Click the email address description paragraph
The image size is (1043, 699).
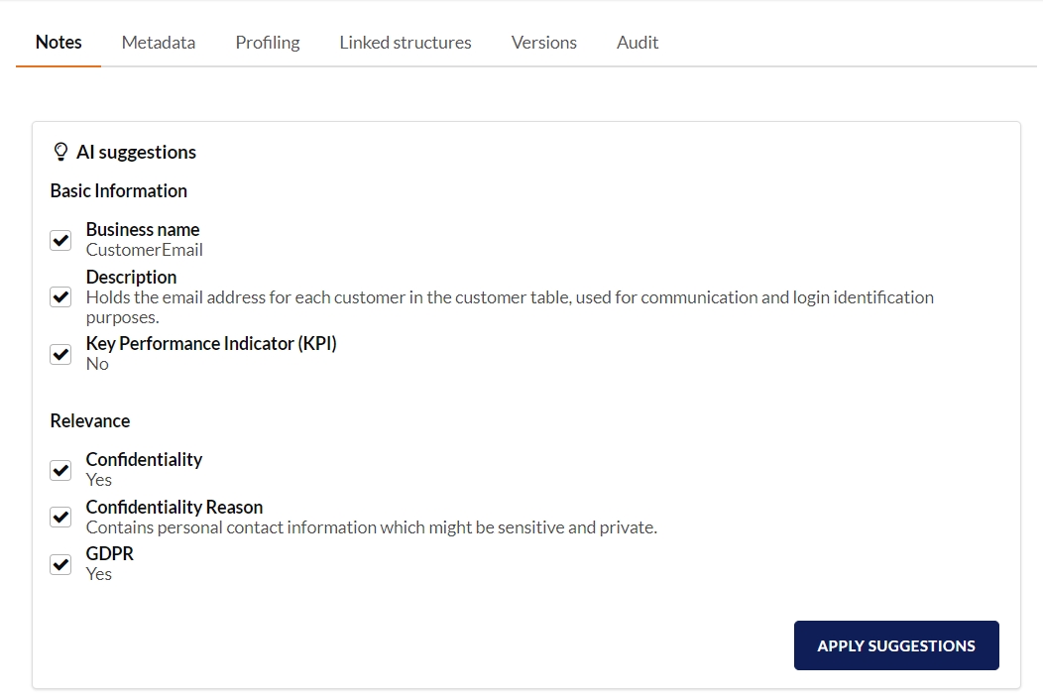pos(510,297)
